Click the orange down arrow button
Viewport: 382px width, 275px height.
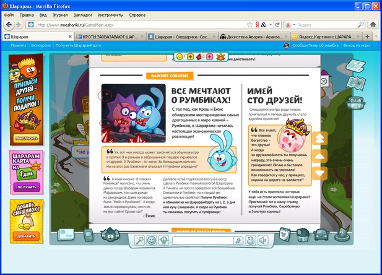pyautogui.click(x=319, y=173)
